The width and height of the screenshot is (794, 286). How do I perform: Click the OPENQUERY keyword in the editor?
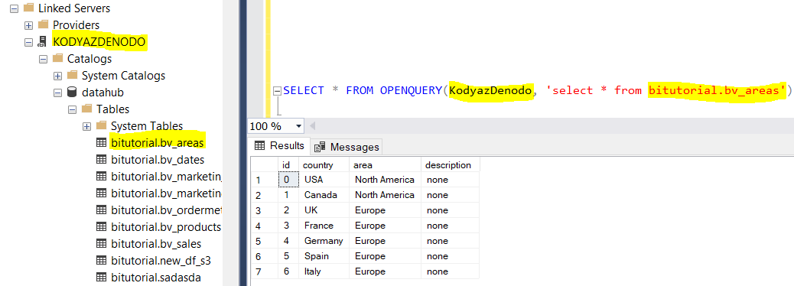click(x=412, y=90)
